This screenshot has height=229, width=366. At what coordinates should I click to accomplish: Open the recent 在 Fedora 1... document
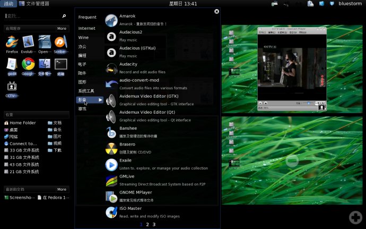[x=54, y=198]
